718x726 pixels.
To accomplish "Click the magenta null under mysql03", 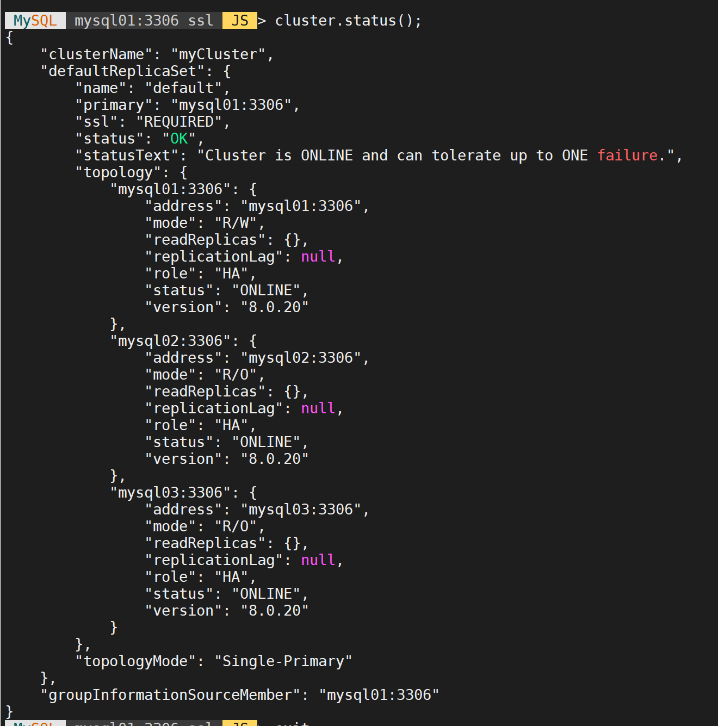I will click(318, 560).
